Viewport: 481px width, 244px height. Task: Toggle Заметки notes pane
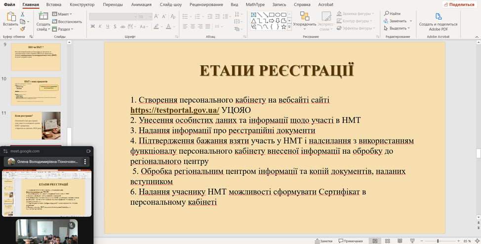pos(323,241)
